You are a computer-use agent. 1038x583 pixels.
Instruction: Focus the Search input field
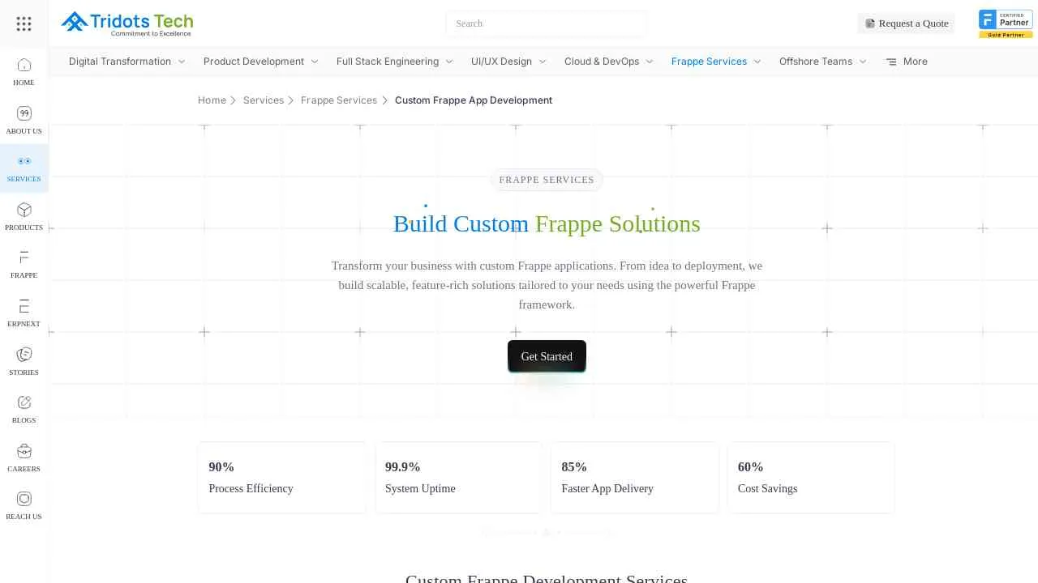click(x=546, y=23)
